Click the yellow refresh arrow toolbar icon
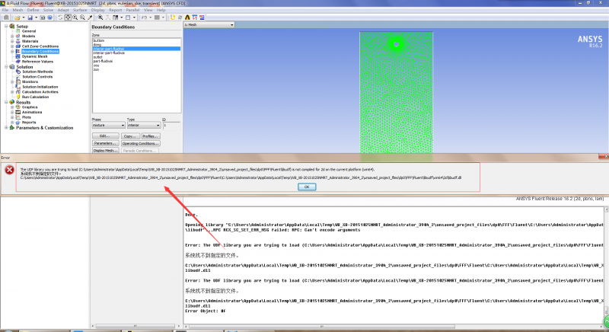The height and width of the screenshot is (332, 609). [x=173, y=18]
